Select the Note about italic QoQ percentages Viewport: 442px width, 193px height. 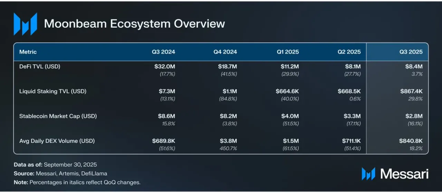coord(77,182)
